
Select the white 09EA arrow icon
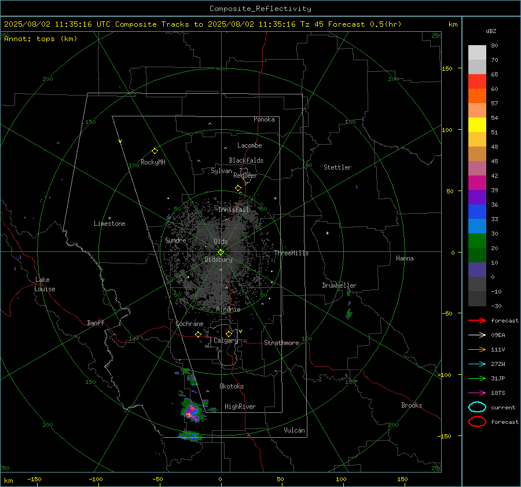click(x=477, y=335)
